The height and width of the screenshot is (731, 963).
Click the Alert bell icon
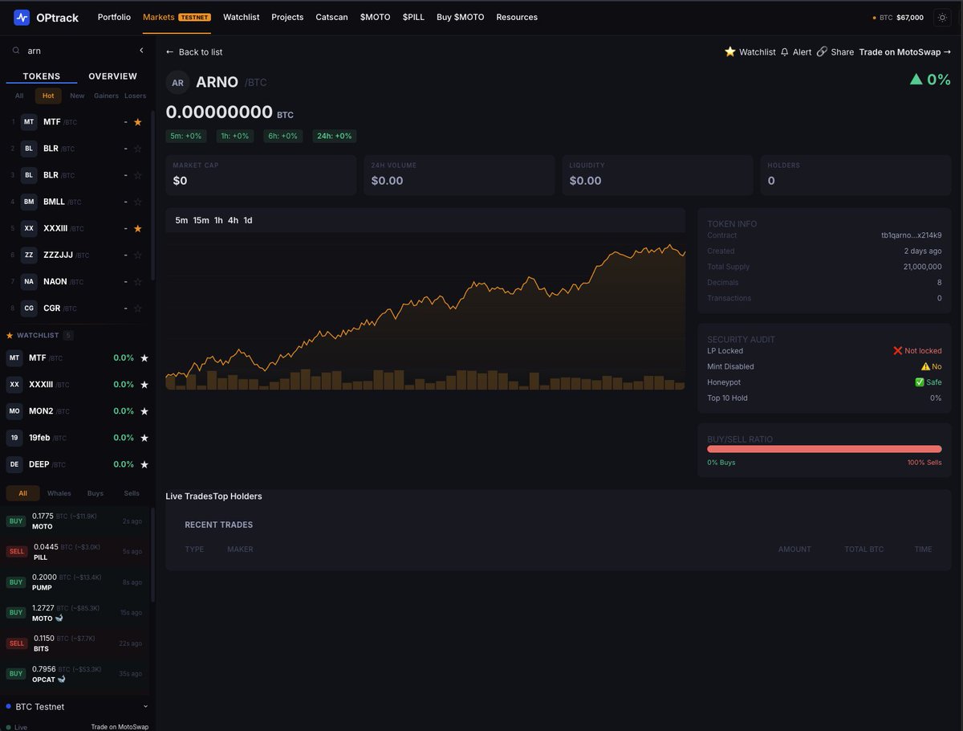coord(784,51)
